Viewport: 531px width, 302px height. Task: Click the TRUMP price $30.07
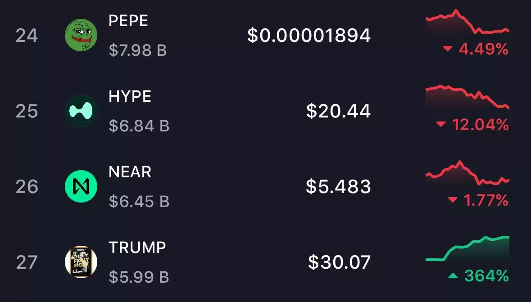tap(339, 262)
